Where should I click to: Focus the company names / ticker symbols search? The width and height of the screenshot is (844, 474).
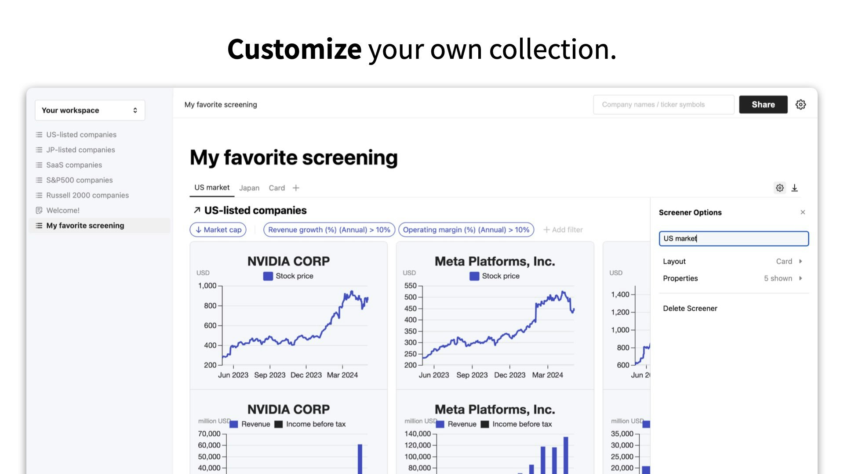coord(663,104)
